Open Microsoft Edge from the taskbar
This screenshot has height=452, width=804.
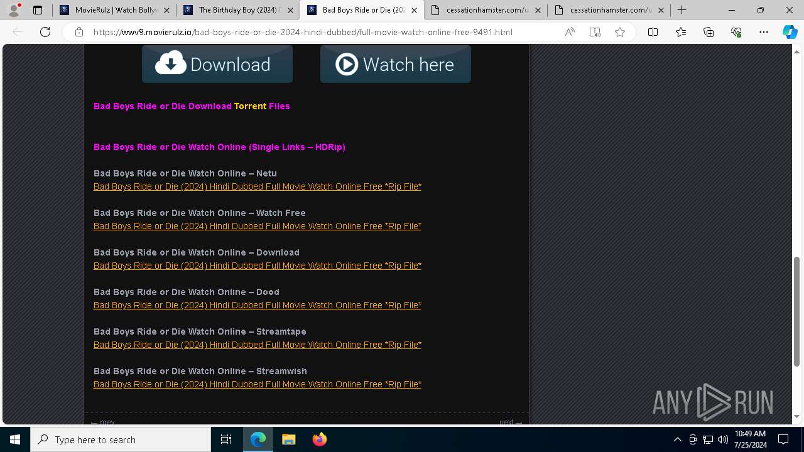[x=258, y=439]
